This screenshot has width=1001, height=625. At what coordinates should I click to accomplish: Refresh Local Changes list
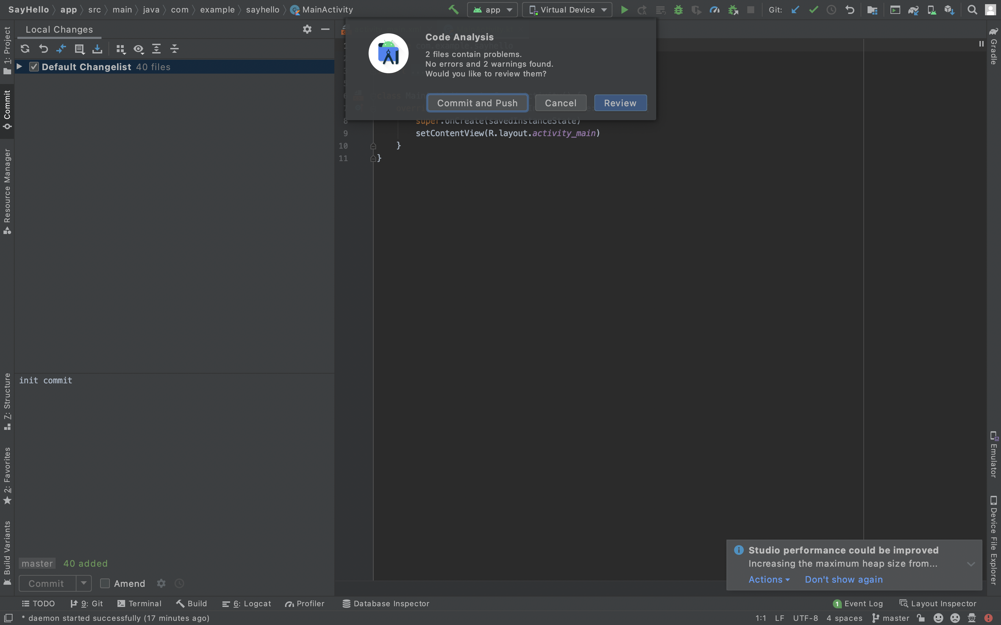click(25, 49)
